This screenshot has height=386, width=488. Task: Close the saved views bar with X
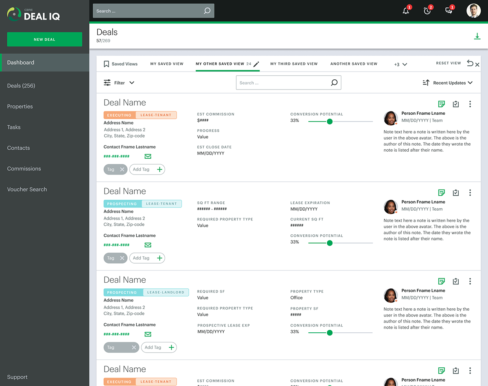(x=477, y=65)
